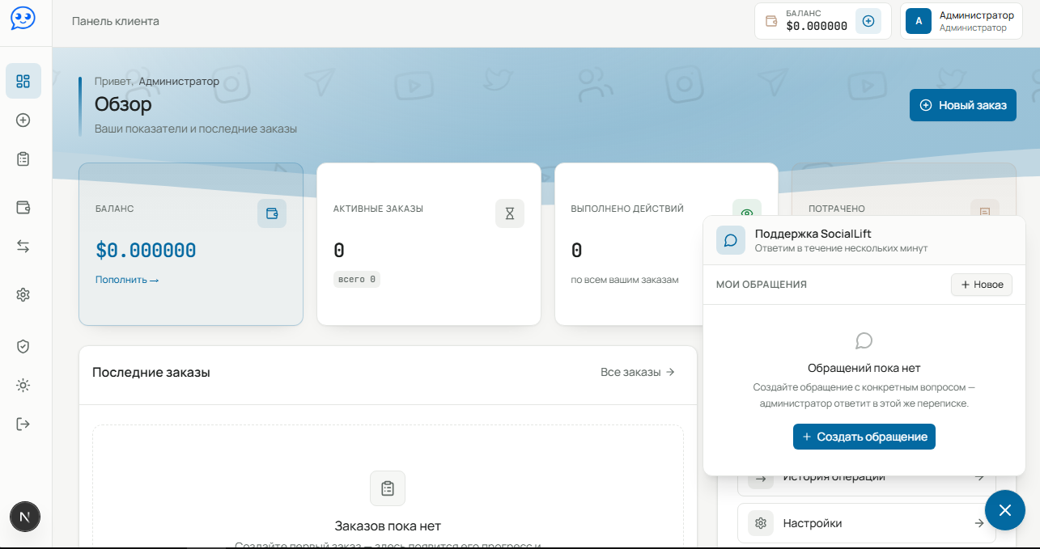Open the wallet sidebar icon
Viewport: 1040px width, 549px height.
[x=23, y=207]
